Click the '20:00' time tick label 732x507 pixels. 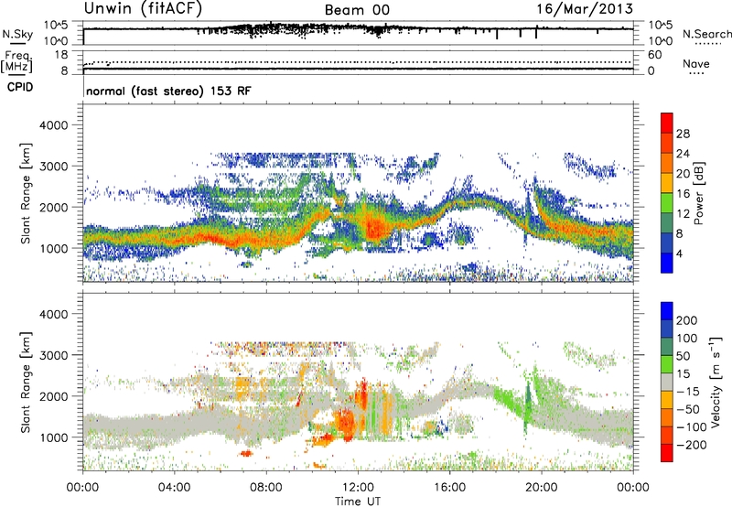pos(542,488)
